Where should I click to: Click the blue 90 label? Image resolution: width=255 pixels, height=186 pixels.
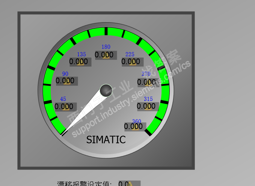[65, 74]
